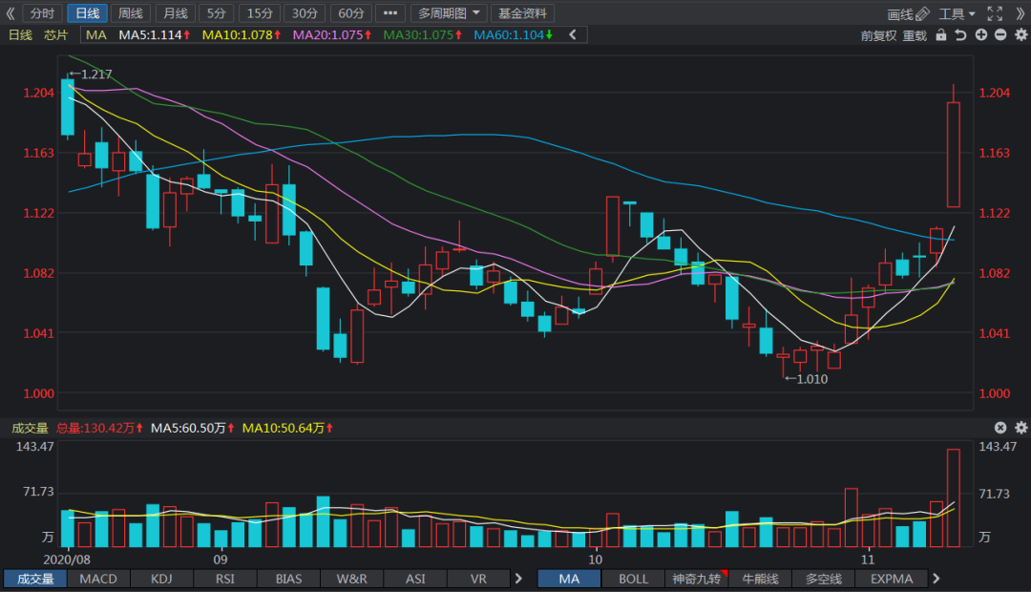Enter full screen chart mode
Image resolution: width=1031 pixels, height=592 pixels.
tap(995, 13)
